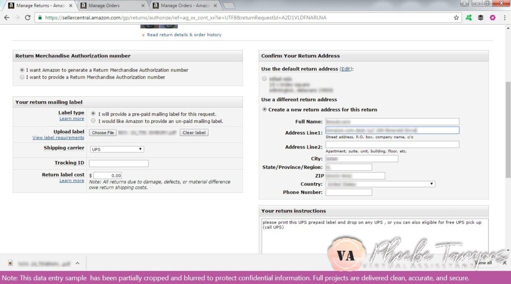
Task: Switch to second Manage Orders tab
Action: tap(112, 5)
